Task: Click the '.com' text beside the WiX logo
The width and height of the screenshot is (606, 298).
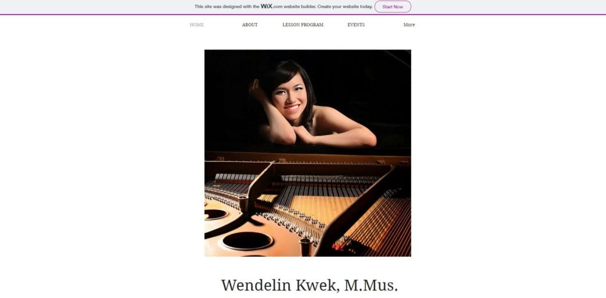Action: 277,6
